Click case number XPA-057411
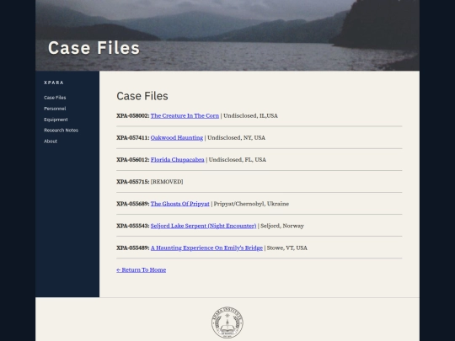Screen dimensions: 455x341 pos(133,138)
